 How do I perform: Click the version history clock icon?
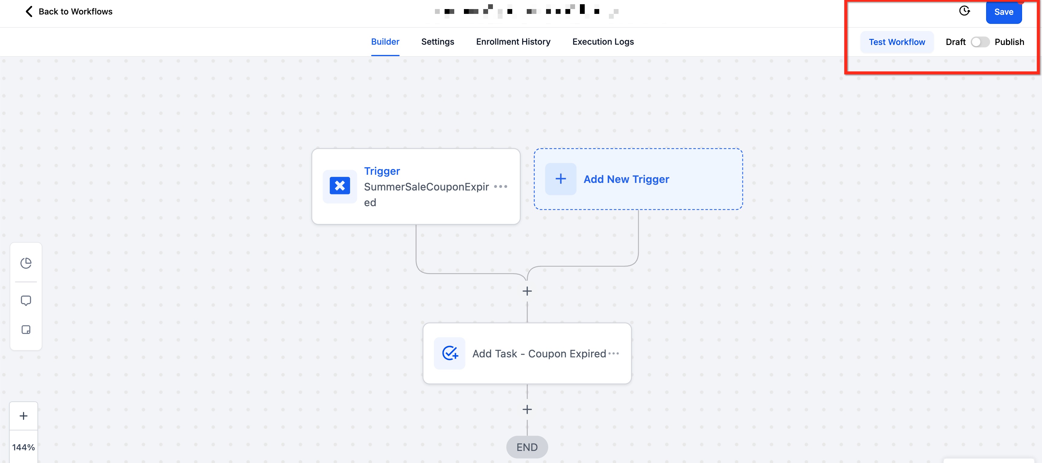tap(964, 11)
